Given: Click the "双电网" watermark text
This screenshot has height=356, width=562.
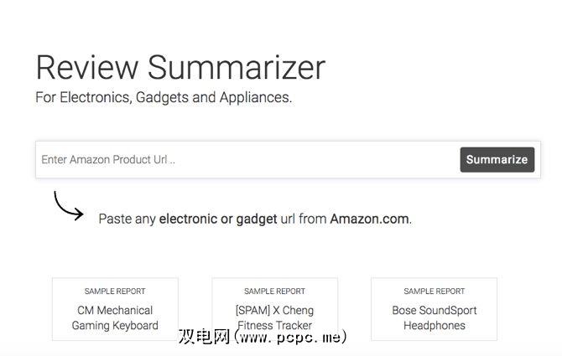Looking at the screenshot, I should [205, 338].
